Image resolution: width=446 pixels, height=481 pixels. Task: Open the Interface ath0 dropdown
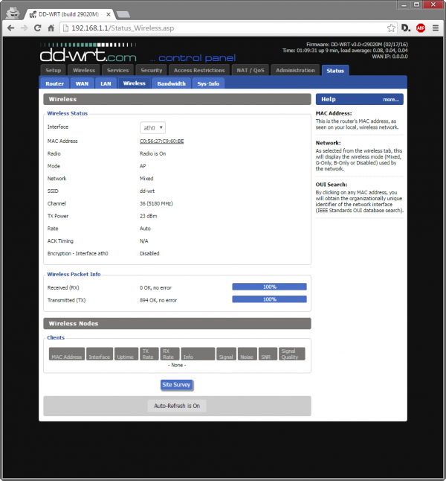pyautogui.click(x=152, y=127)
